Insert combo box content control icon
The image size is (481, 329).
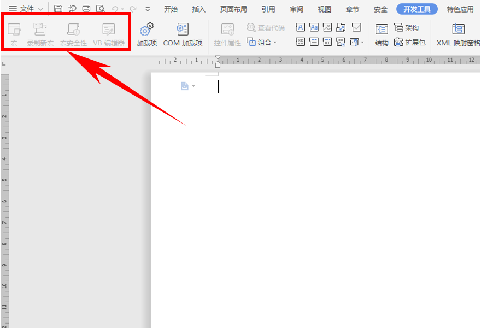tap(300, 42)
